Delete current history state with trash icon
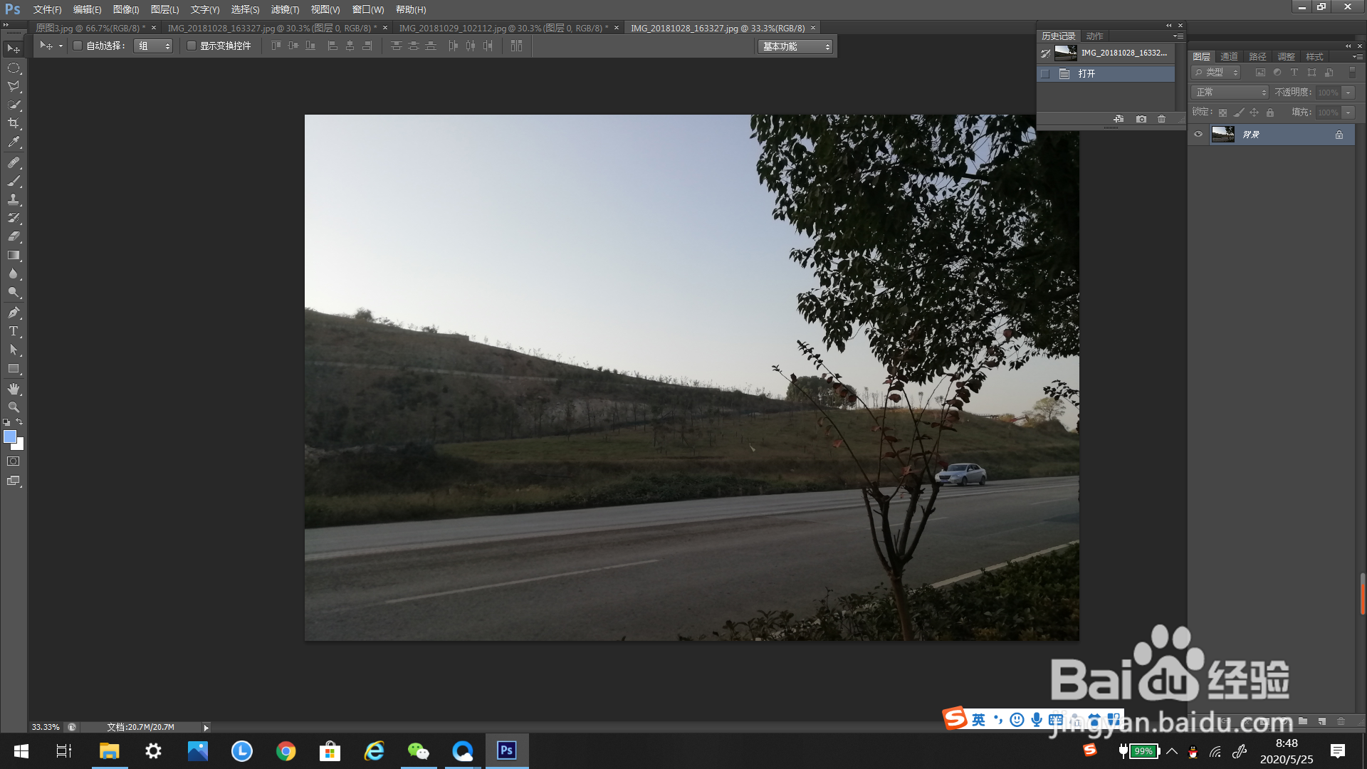The height and width of the screenshot is (769, 1367). [1161, 119]
